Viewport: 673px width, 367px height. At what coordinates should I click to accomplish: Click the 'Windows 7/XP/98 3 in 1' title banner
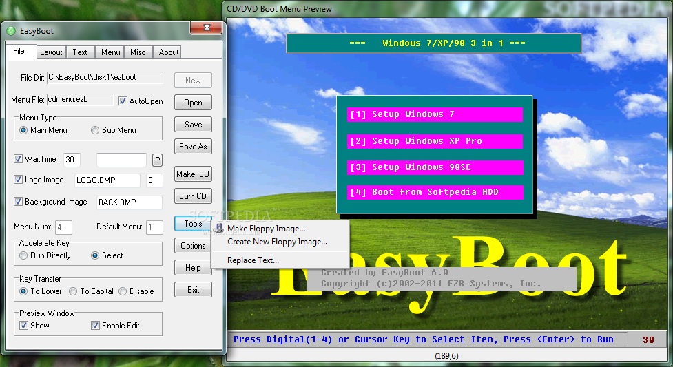tap(434, 43)
